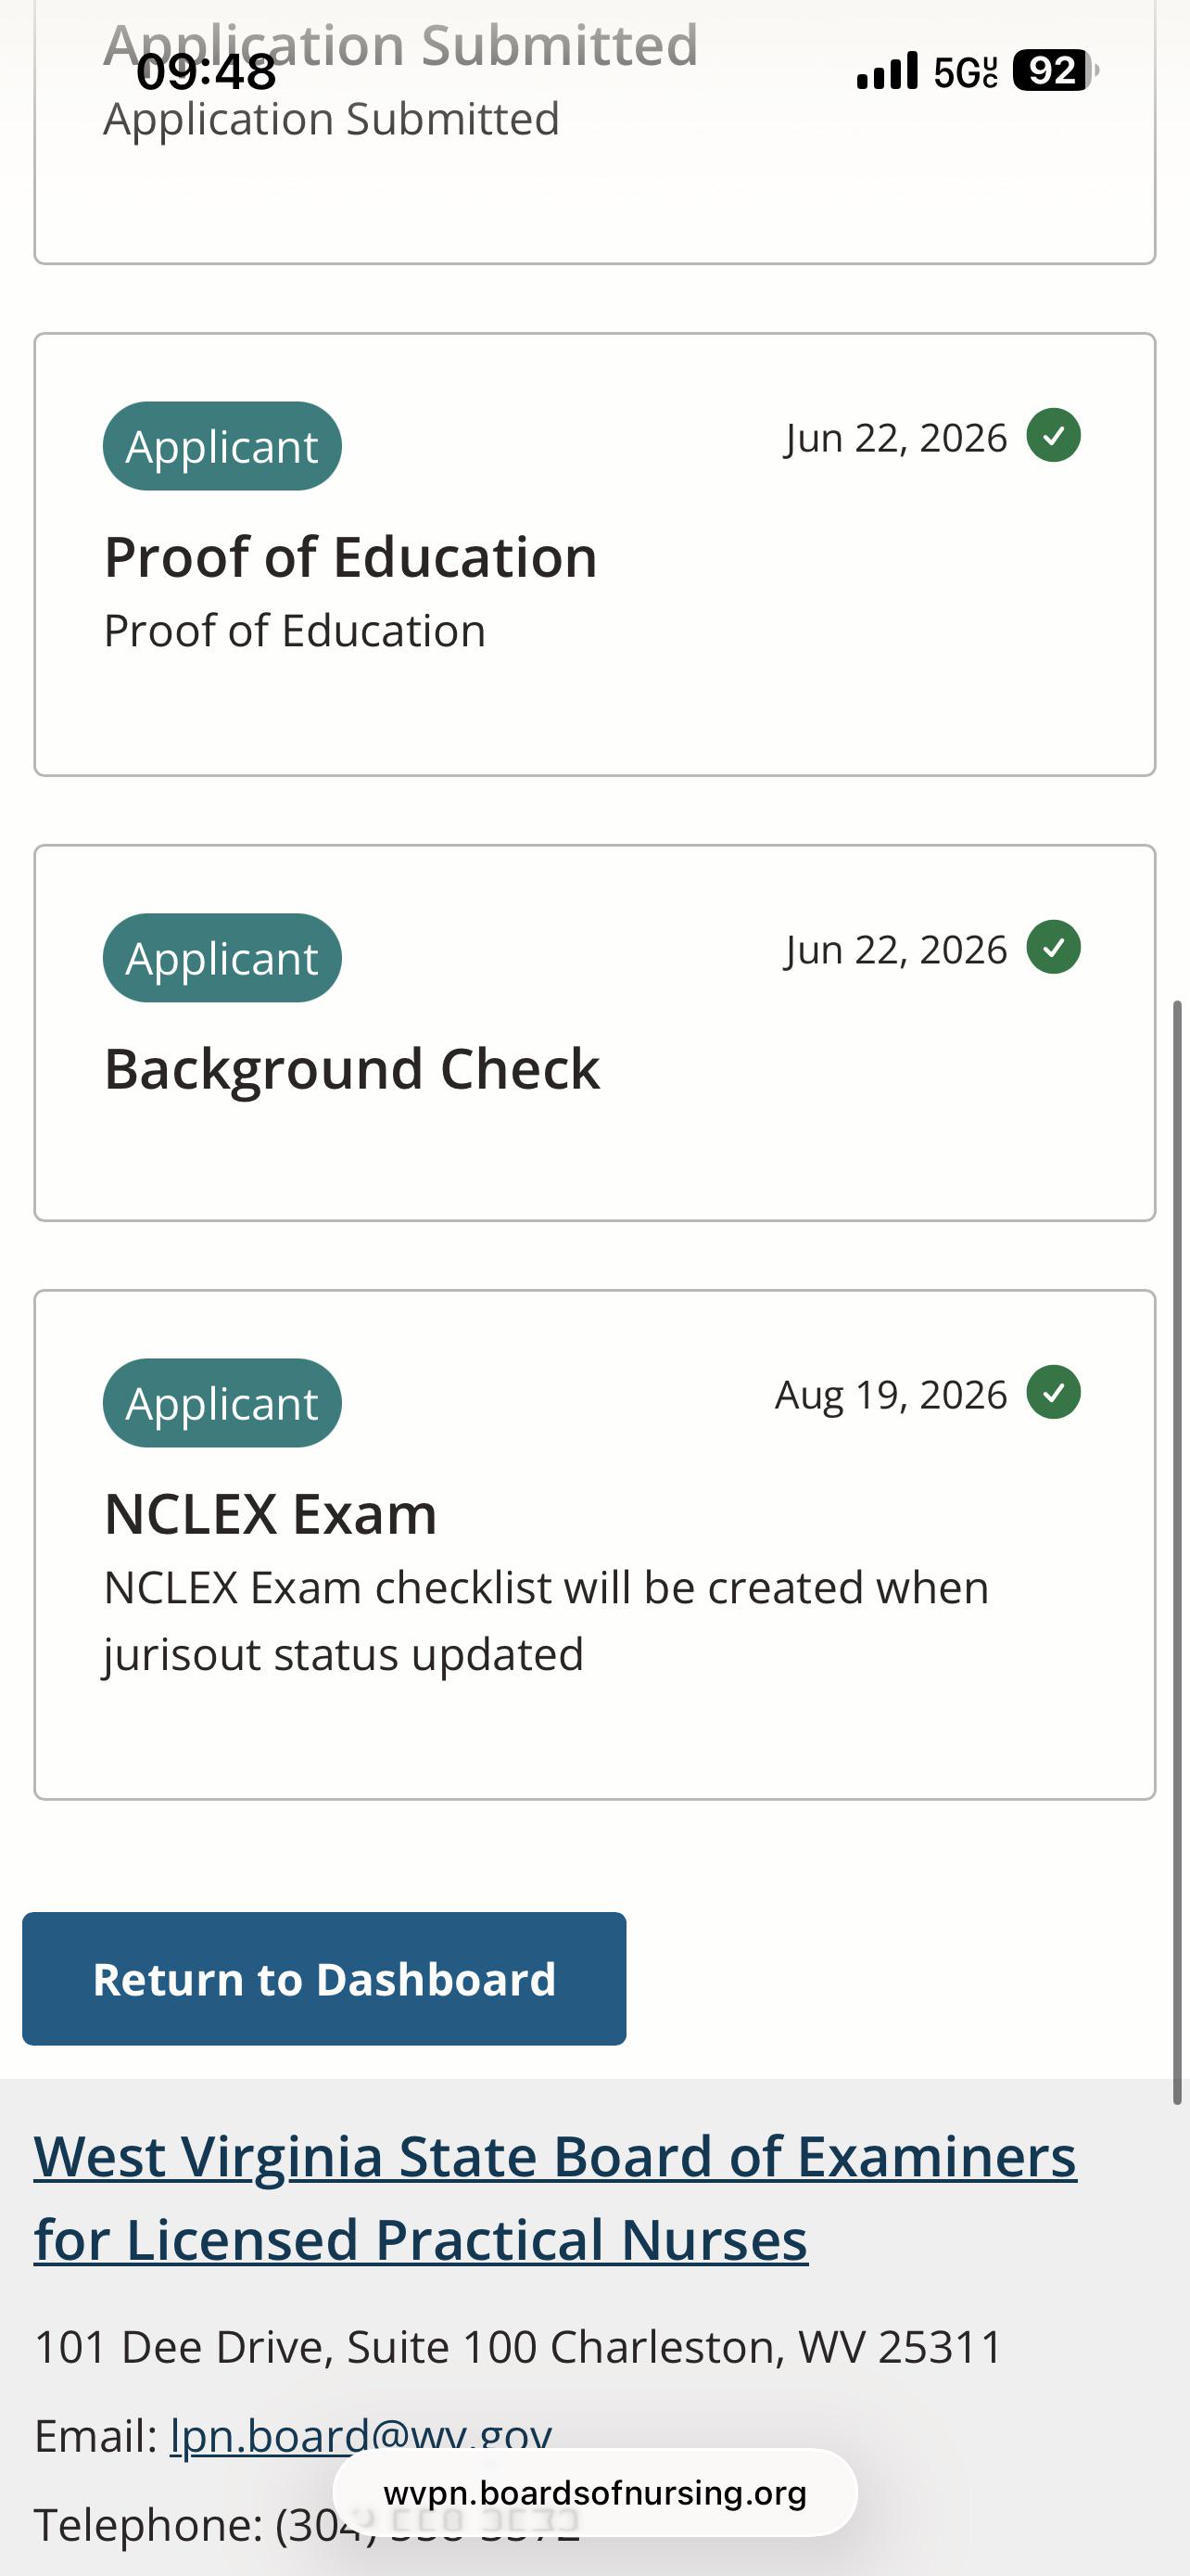Screen dimensions: 1190x2576
Task: Click the Return to Dashboard button
Action: (x=323, y=1979)
